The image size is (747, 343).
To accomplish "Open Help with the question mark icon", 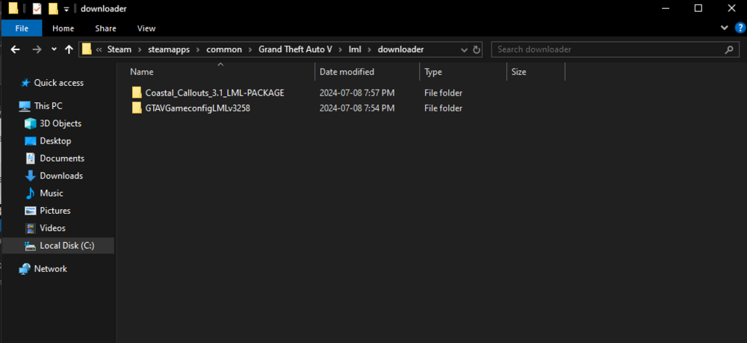I will 740,28.
